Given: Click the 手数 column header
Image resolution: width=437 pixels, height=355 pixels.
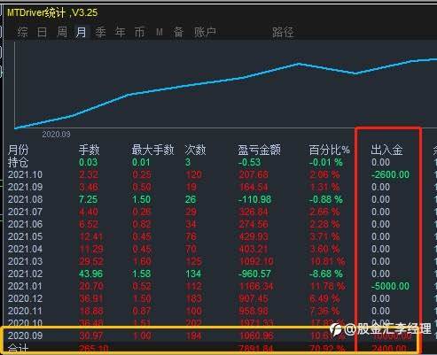Looking at the screenshot, I should (x=89, y=150).
